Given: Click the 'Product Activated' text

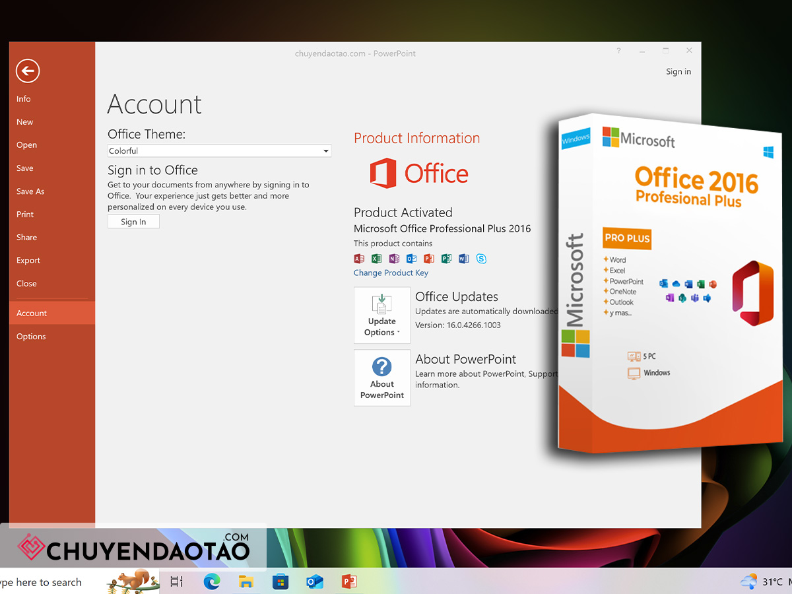Looking at the screenshot, I should tap(403, 213).
